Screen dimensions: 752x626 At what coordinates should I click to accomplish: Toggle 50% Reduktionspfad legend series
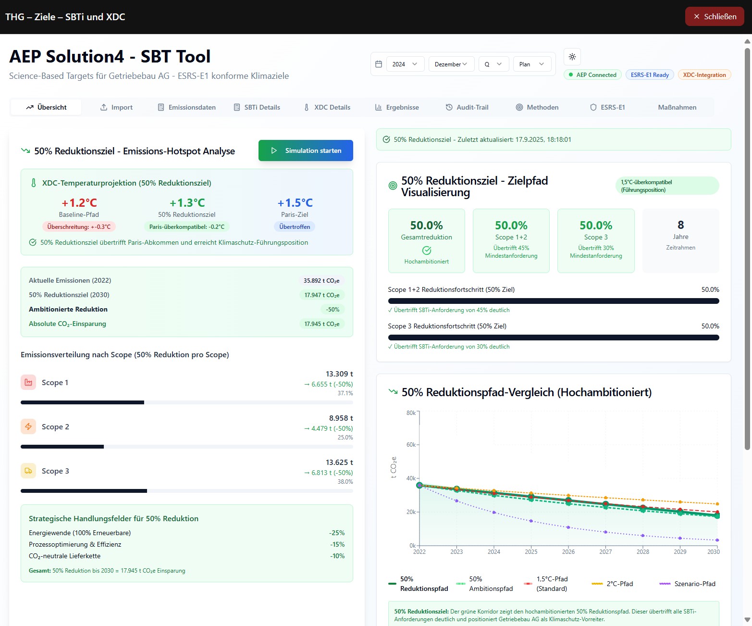pos(418,584)
